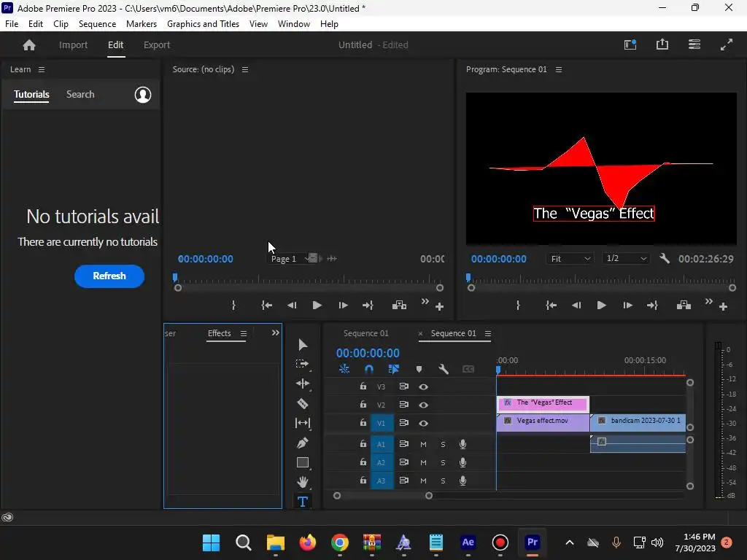Open Program monitor button editor plus
Screen dimensions: 747x560
[x=723, y=307]
